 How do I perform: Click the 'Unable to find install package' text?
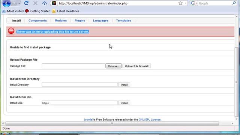[x=30, y=47]
